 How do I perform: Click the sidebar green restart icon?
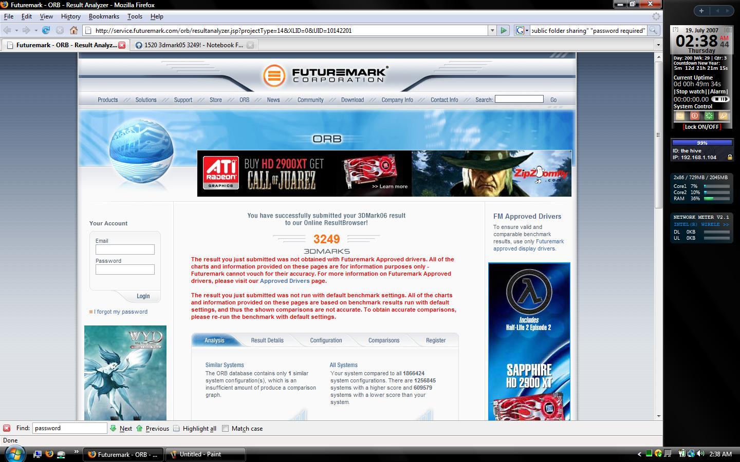709,116
